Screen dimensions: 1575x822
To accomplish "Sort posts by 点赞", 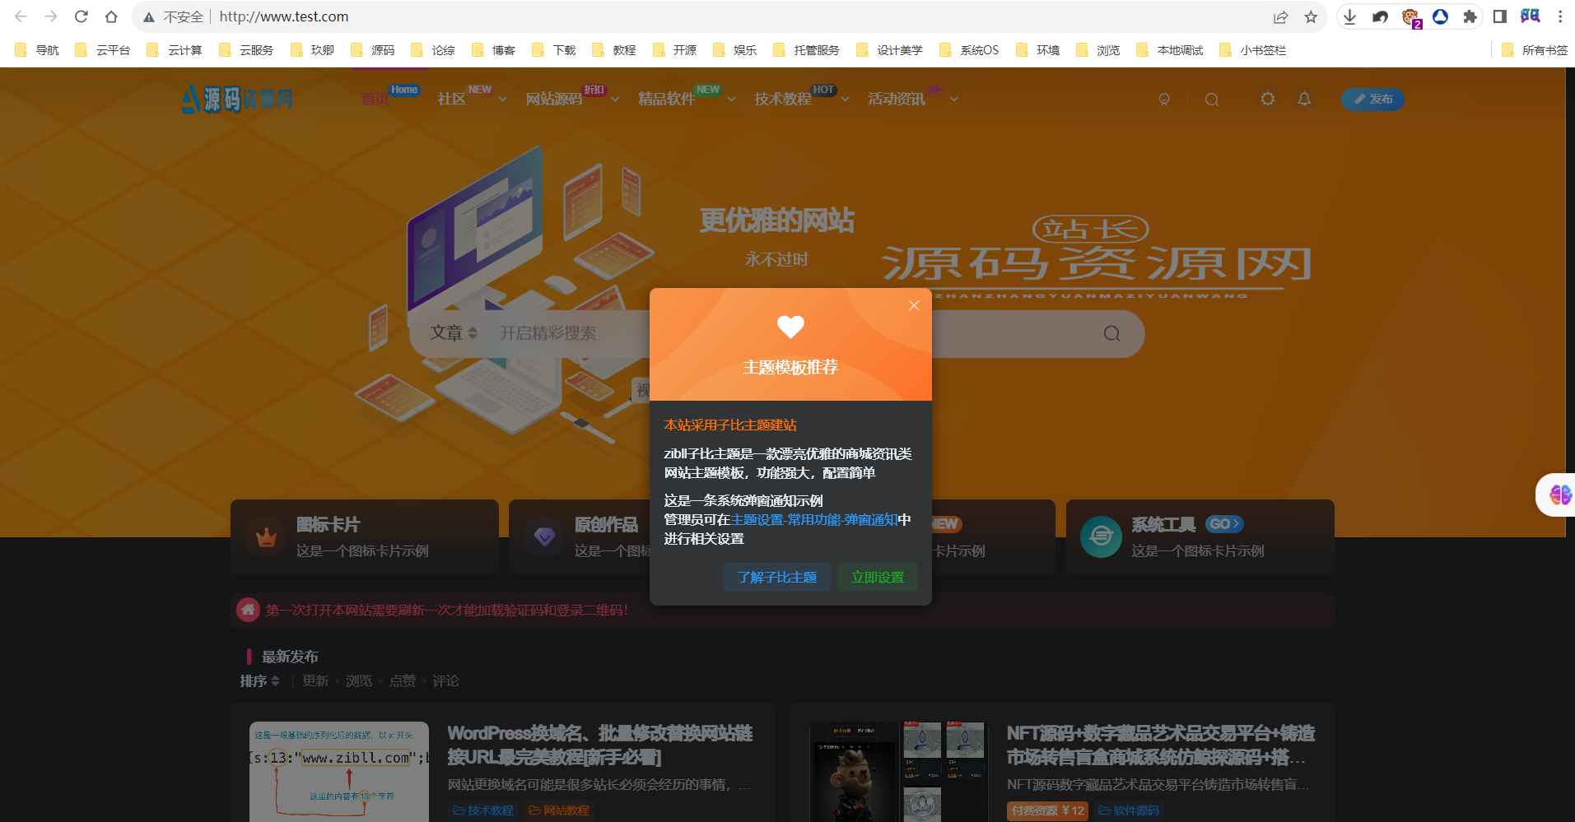I will (x=403, y=680).
